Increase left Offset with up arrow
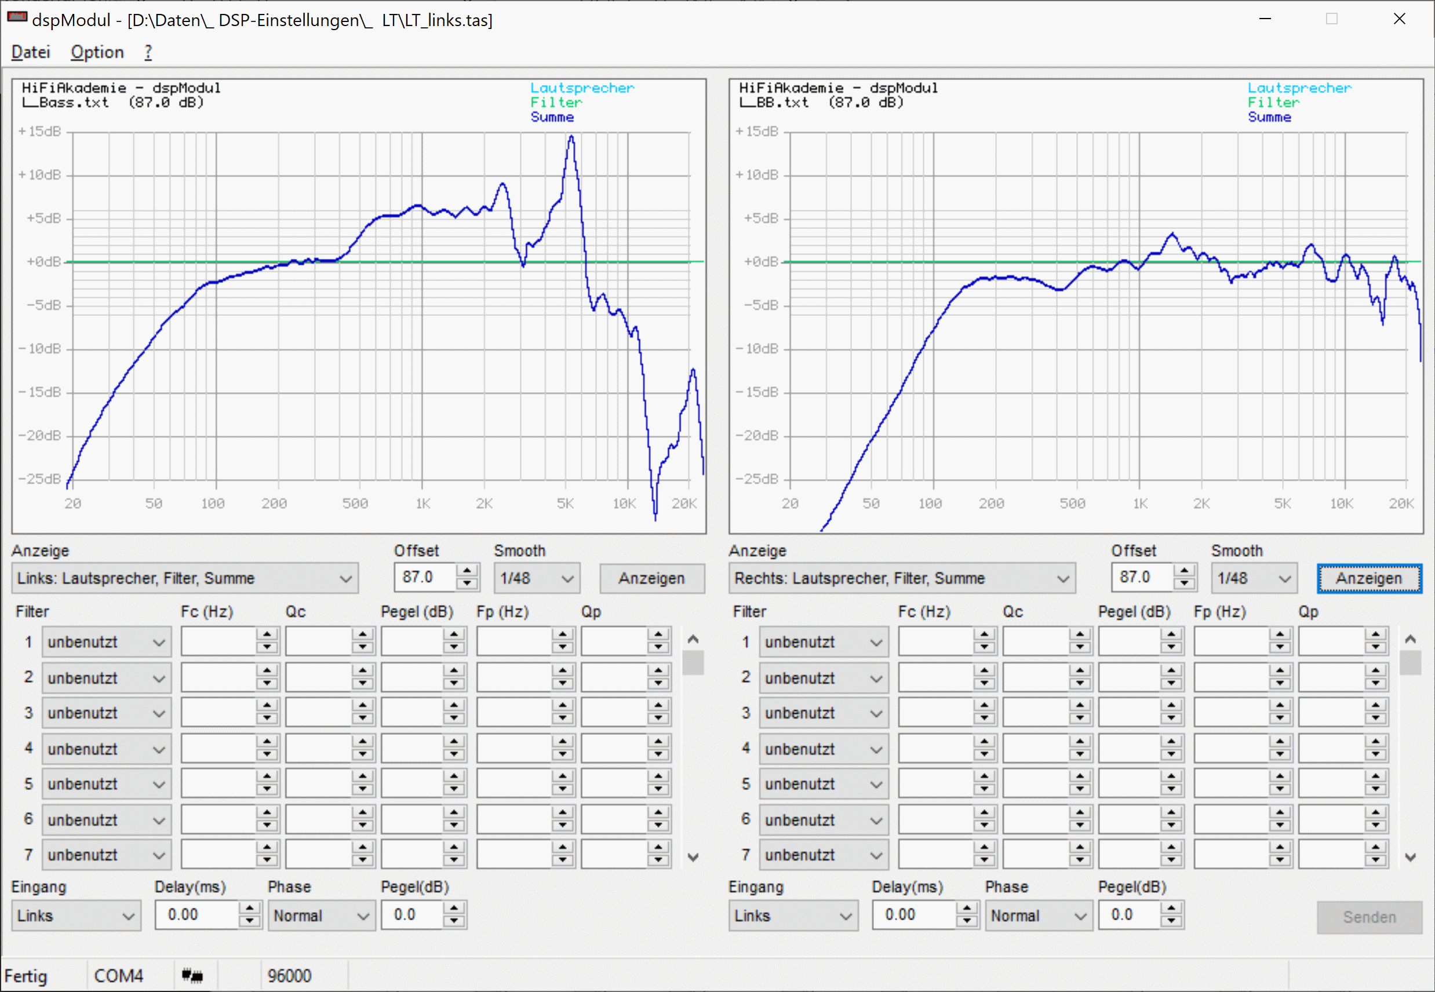The image size is (1435, 992). pos(467,571)
